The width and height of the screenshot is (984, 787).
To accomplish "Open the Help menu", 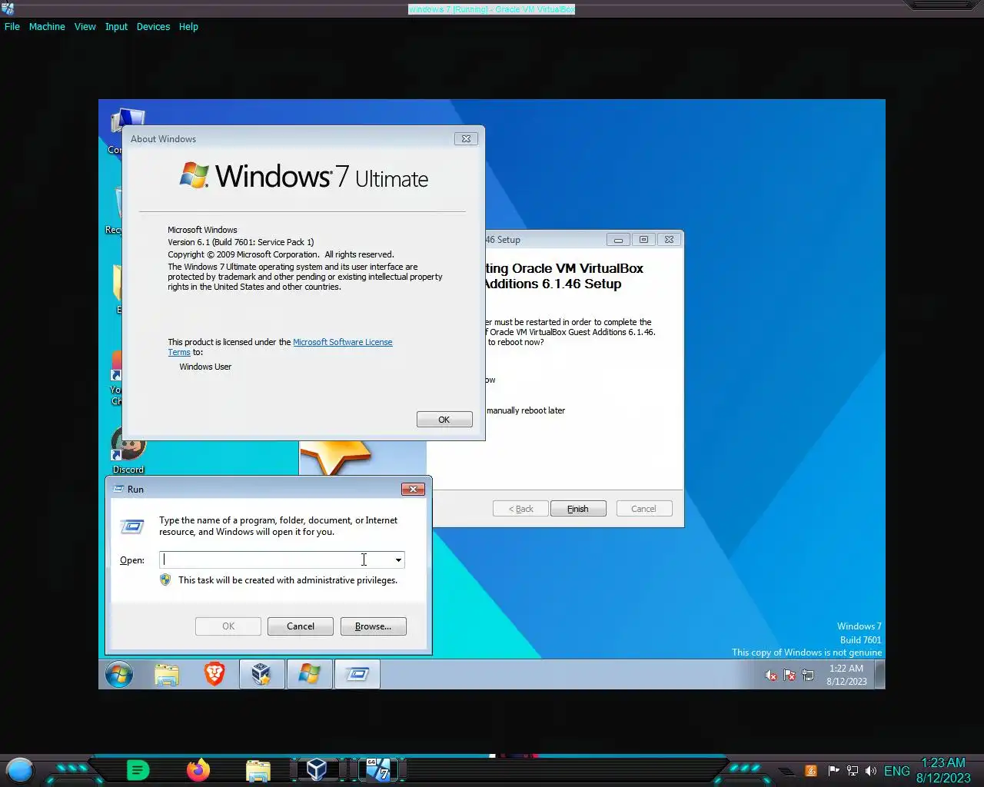I will [188, 26].
